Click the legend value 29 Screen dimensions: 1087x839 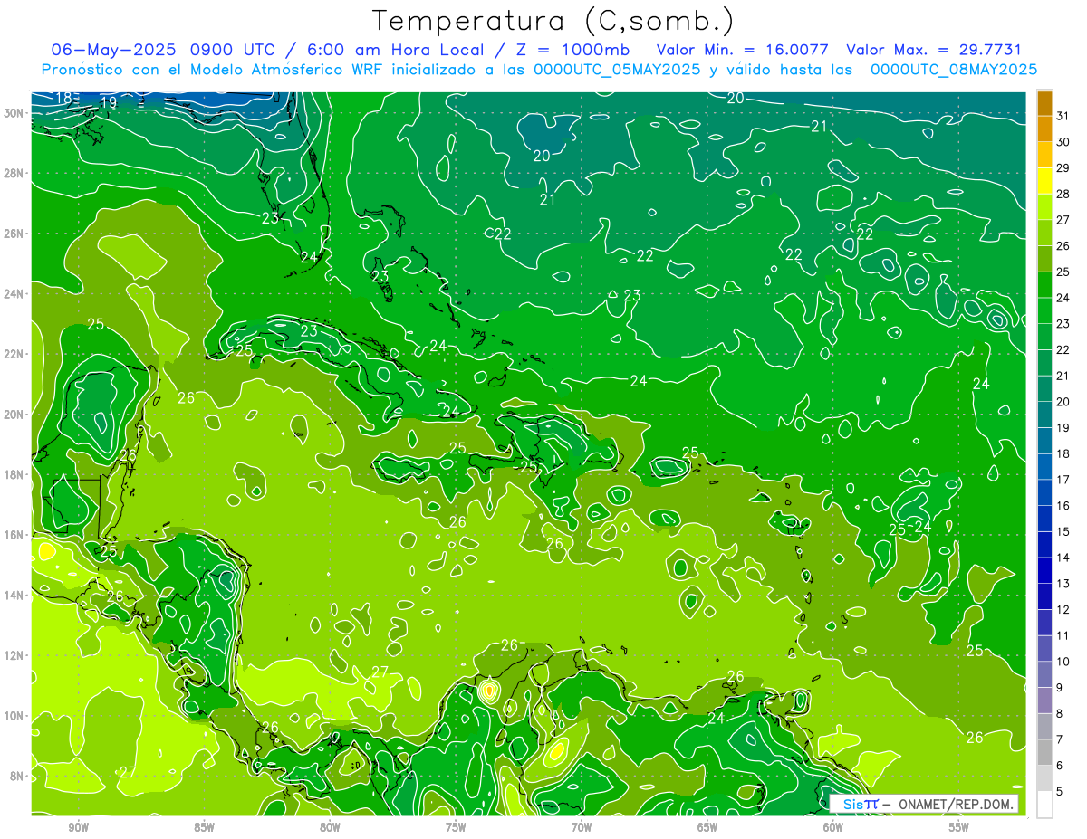click(1063, 167)
